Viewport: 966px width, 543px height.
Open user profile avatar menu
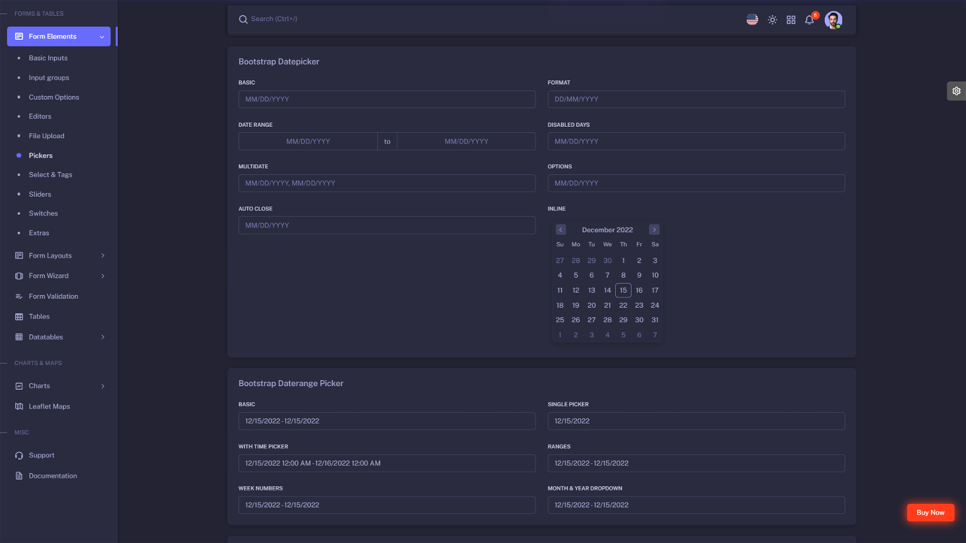(x=833, y=20)
